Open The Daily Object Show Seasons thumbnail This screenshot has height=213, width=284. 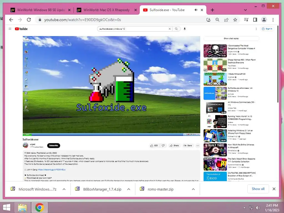[x=215, y=164]
